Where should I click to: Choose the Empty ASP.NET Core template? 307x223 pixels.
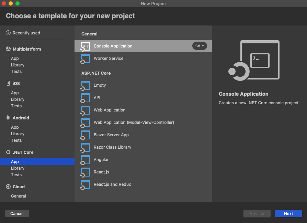tap(143, 85)
